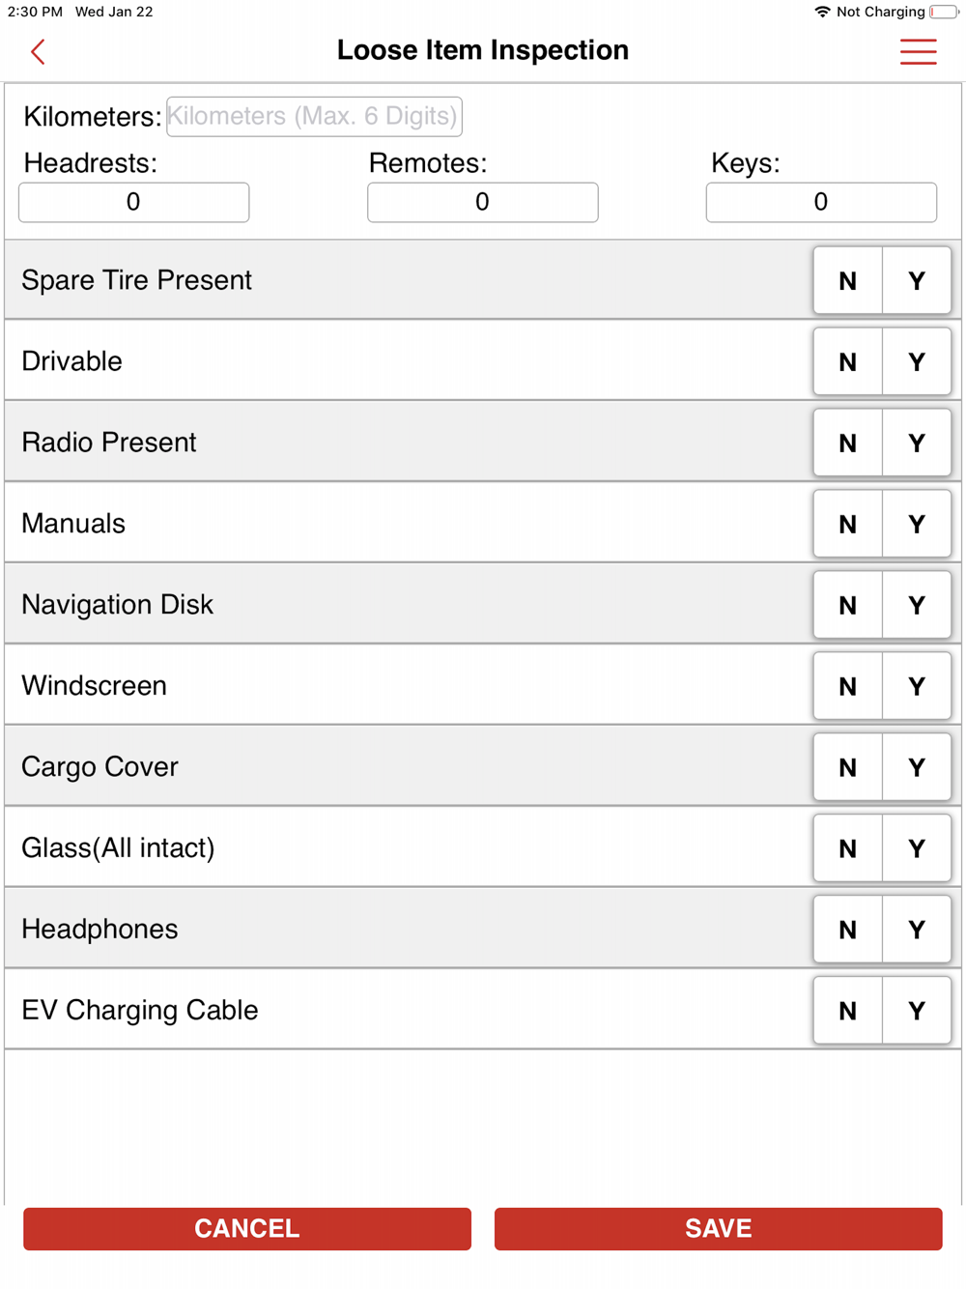Tap the Headrests count field
966x1289 pixels.
point(134,202)
